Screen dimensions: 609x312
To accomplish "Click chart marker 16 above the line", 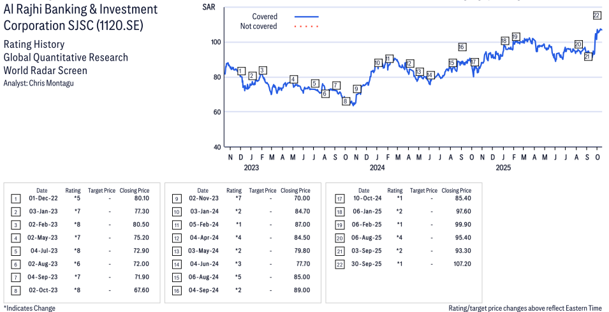I will click(x=462, y=47).
